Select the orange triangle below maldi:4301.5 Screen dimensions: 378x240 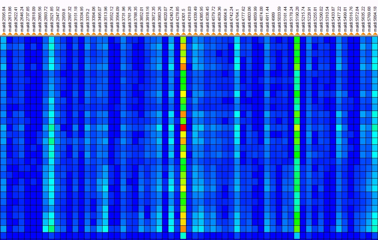point(184,34)
